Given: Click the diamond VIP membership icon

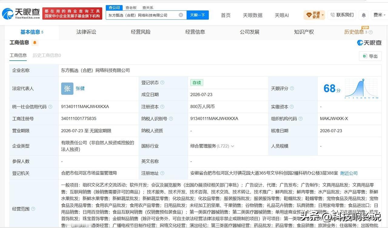Looking at the screenshot, I should 309,15.
